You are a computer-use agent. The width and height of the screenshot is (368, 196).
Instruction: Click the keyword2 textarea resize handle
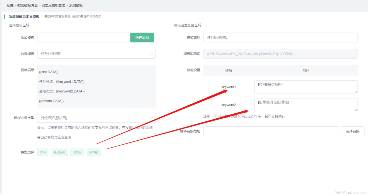(x=356, y=110)
